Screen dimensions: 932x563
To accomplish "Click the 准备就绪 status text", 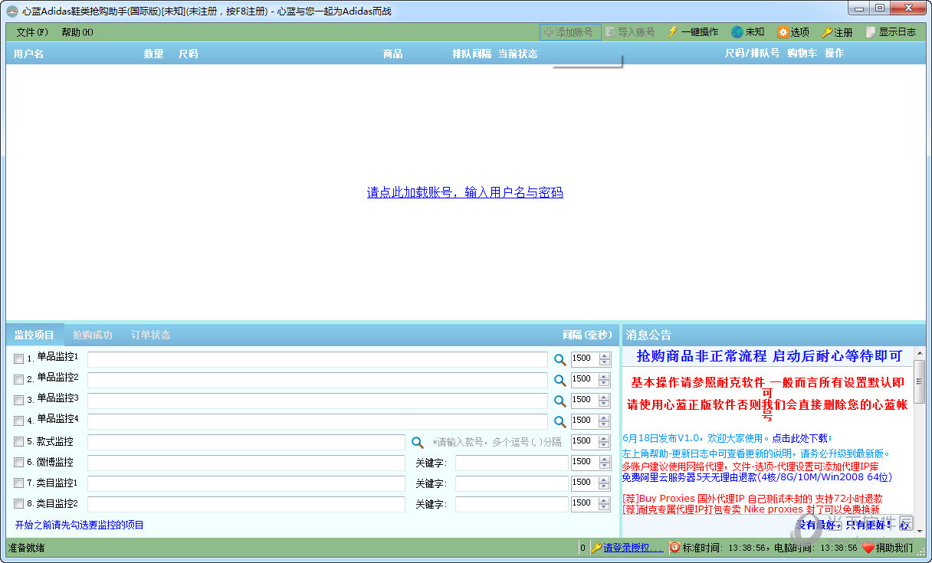I will point(26,548).
